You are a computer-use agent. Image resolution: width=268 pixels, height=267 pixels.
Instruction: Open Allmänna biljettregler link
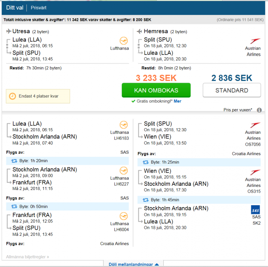[x=27, y=257]
